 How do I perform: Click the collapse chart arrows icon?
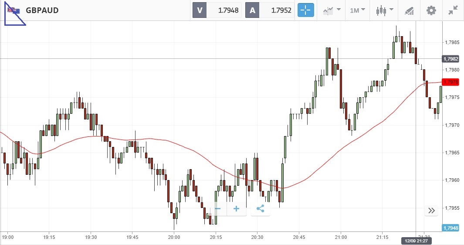tap(453, 10)
